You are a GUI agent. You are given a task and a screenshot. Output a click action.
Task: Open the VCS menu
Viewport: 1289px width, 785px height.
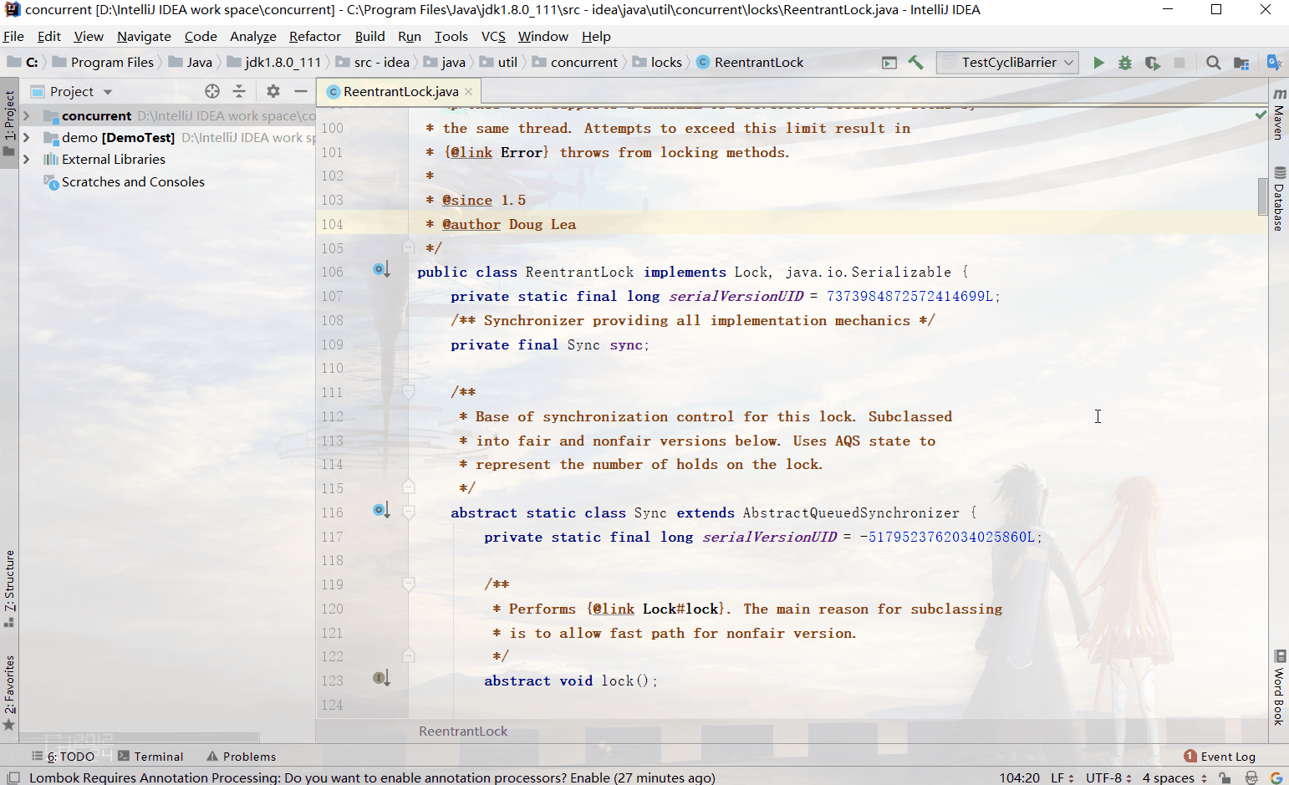(493, 37)
